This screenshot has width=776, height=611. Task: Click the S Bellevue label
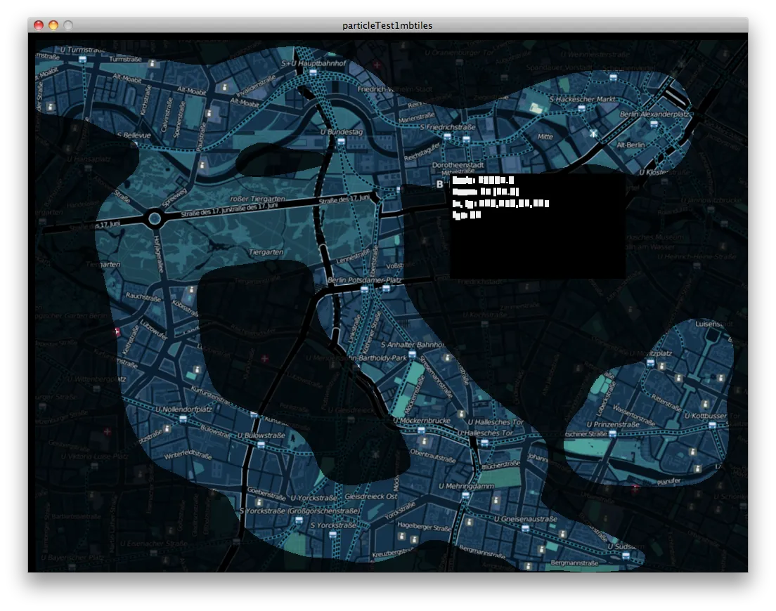pos(134,135)
